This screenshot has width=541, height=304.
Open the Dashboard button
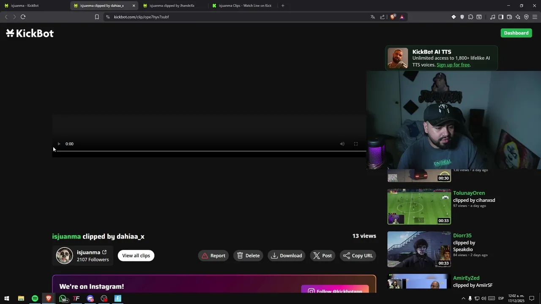pos(516,33)
